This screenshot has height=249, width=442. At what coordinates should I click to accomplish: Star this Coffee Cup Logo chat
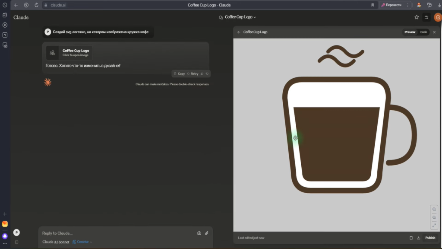coord(417,17)
